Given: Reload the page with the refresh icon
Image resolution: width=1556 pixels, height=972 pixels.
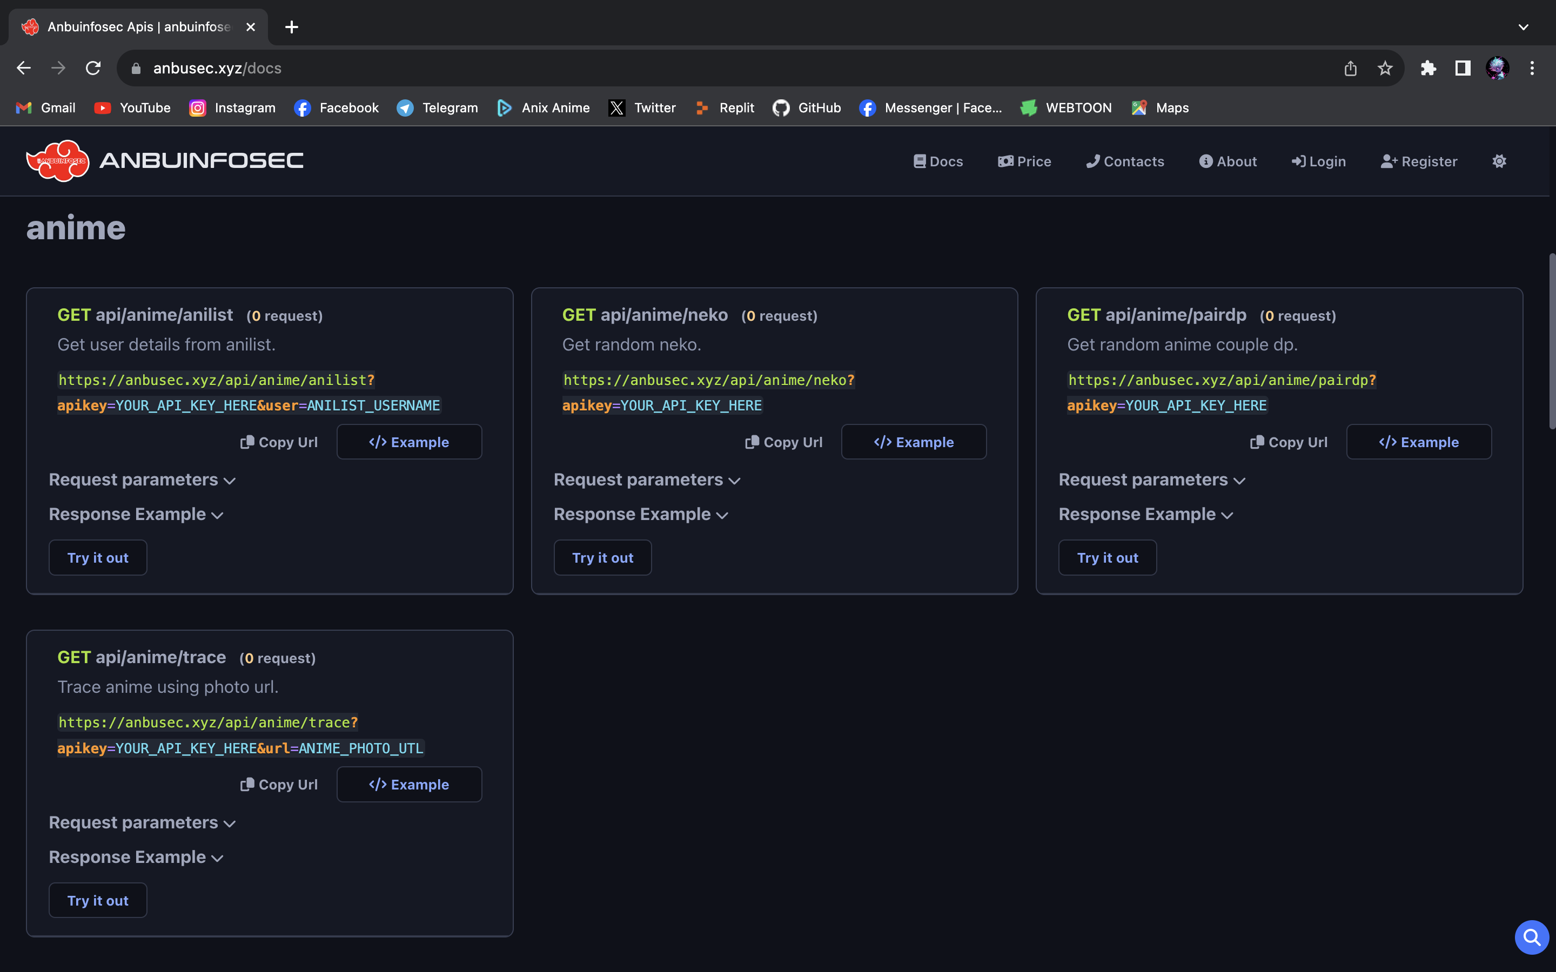Looking at the screenshot, I should [x=93, y=68].
